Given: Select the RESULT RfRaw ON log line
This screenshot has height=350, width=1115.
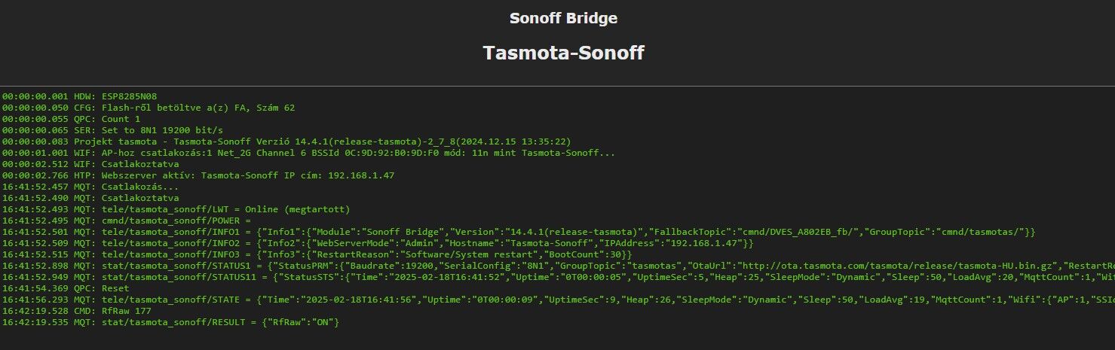Looking at the screenshot, I should tap(170, 322).
